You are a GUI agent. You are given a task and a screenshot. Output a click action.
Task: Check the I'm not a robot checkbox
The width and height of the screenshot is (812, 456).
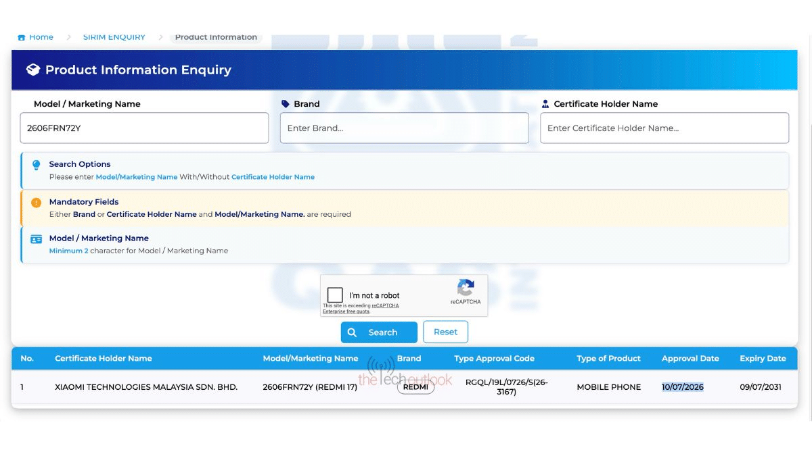tap(335, 295)
